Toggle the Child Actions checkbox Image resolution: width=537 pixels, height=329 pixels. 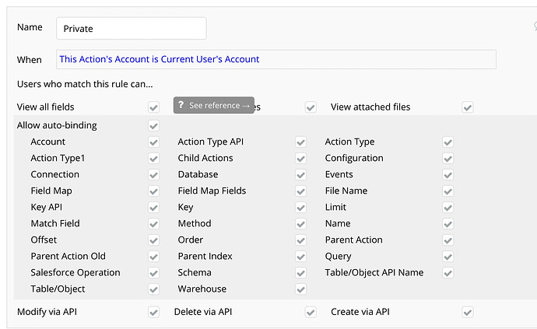pos(300,159)
